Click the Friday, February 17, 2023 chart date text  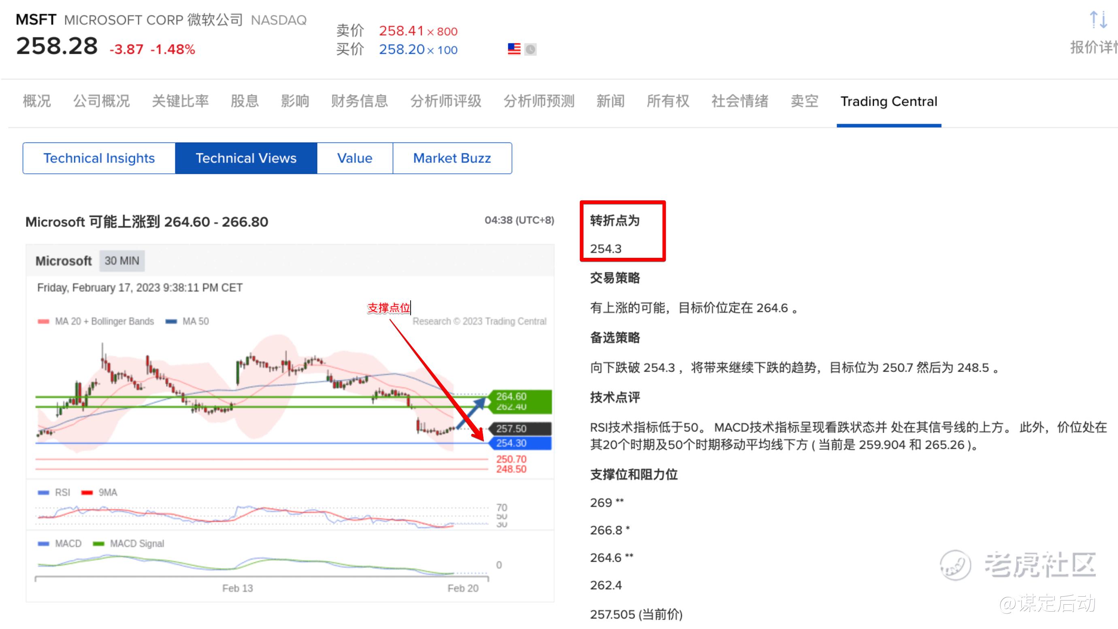140,288
